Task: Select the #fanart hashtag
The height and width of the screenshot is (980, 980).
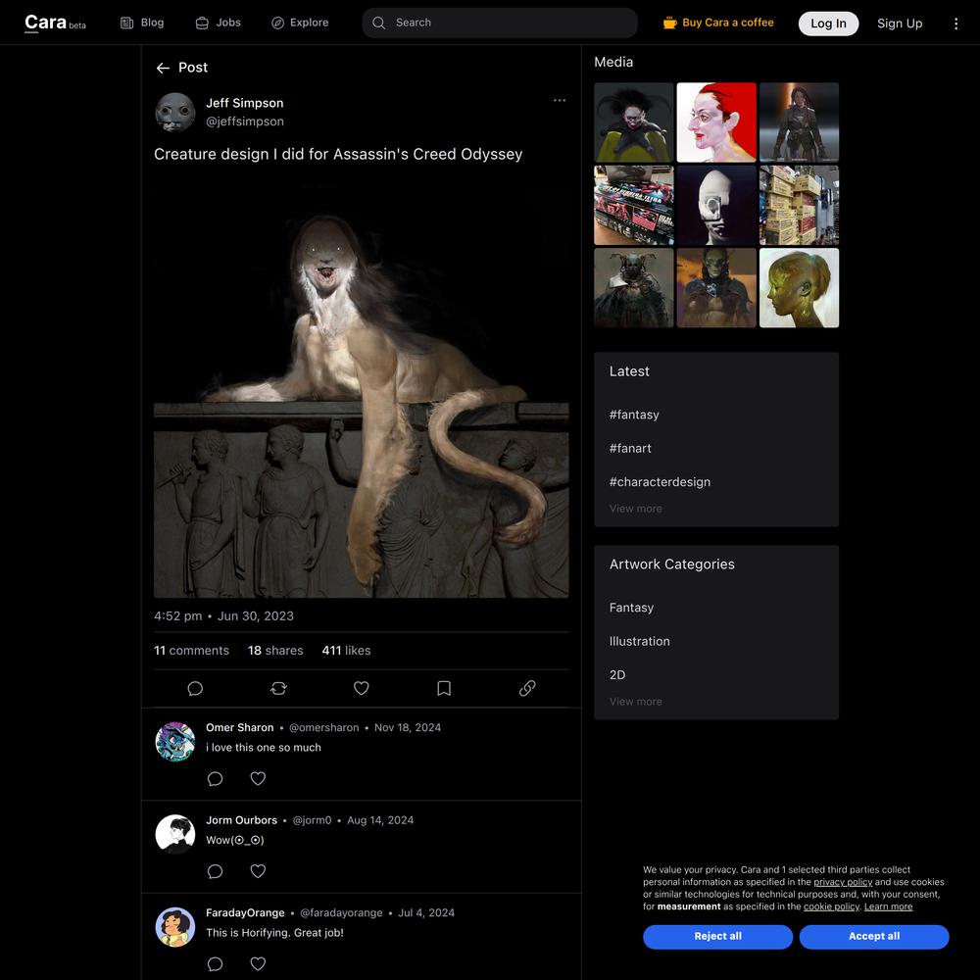Action: 630,448
